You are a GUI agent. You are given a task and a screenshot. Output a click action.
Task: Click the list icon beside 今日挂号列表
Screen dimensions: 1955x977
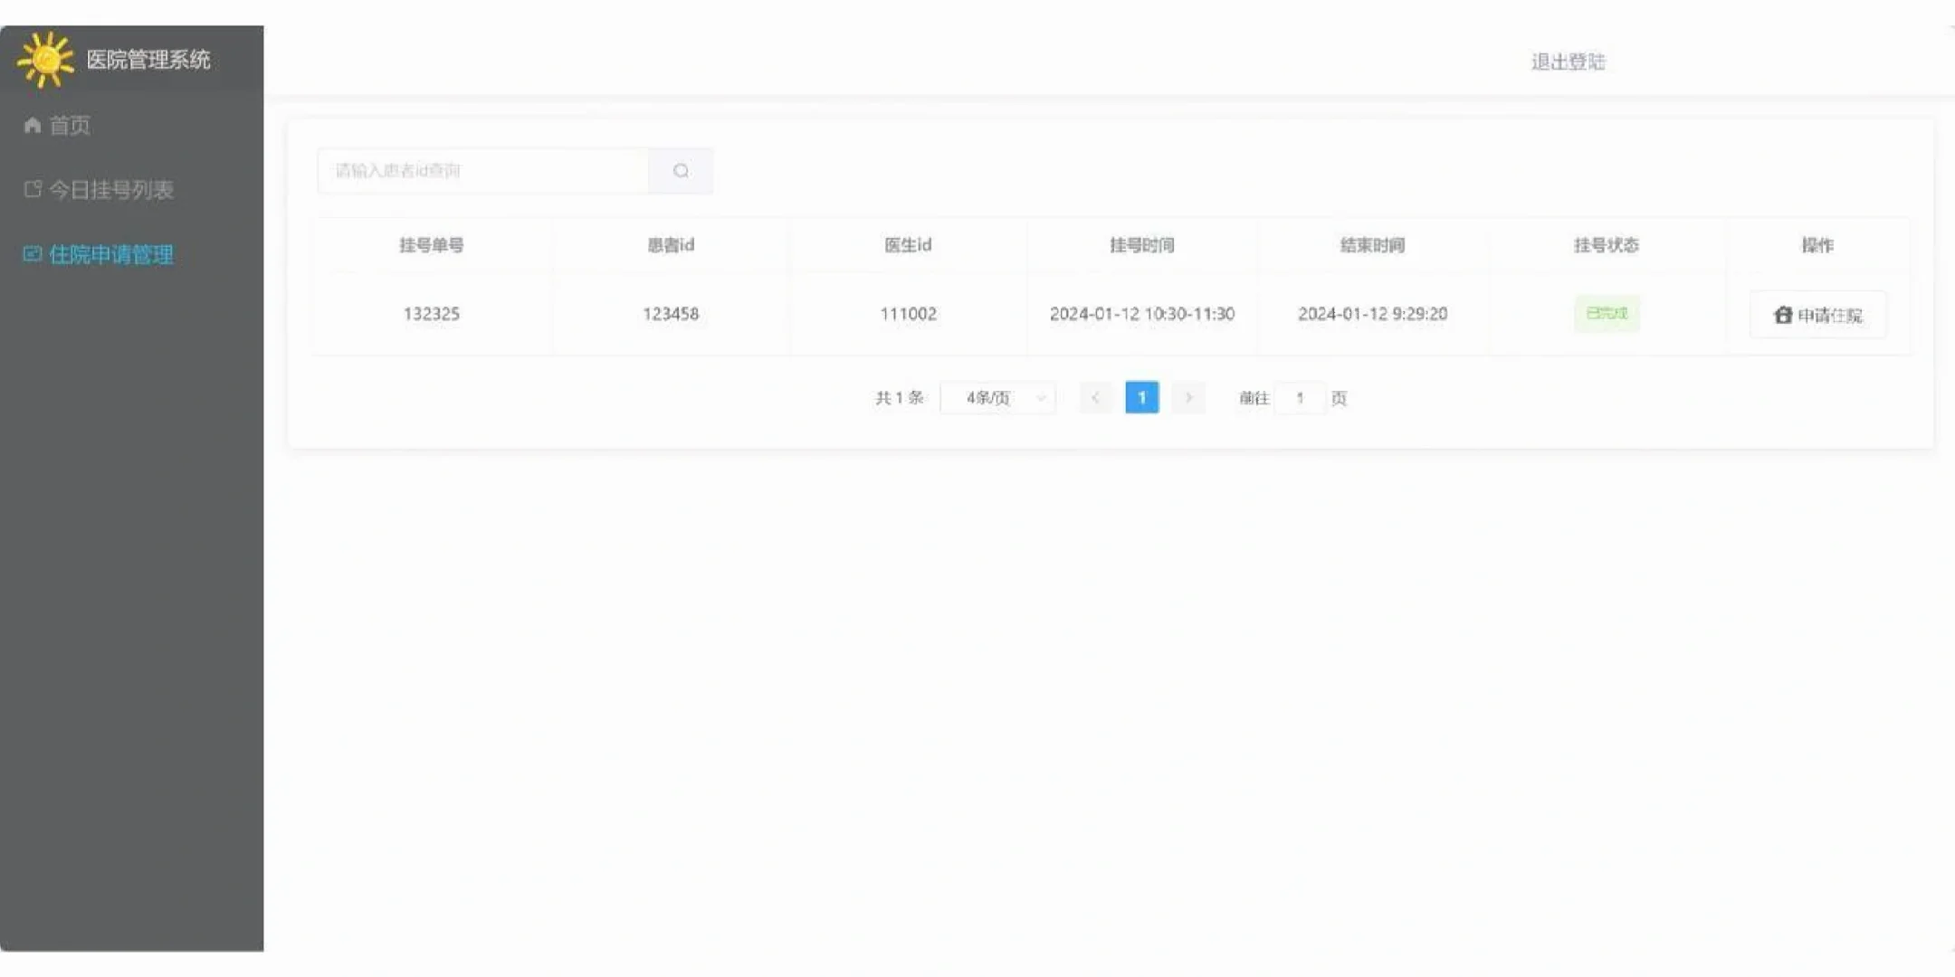(x=32, y=189)
